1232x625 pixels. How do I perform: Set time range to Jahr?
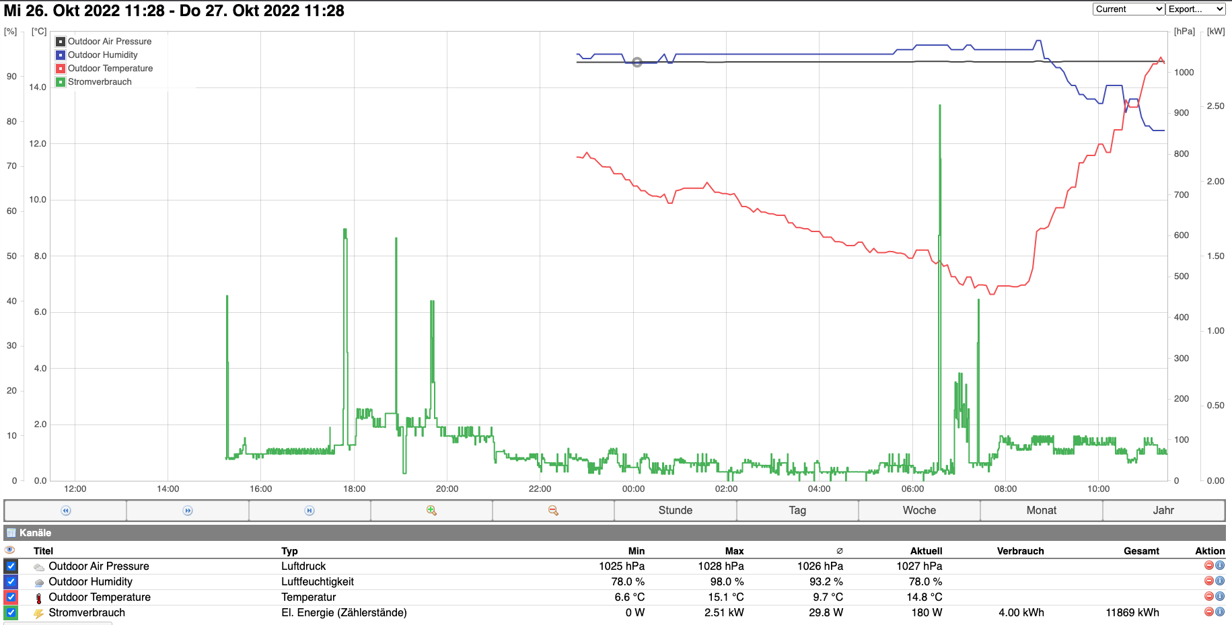(1163, 511)
